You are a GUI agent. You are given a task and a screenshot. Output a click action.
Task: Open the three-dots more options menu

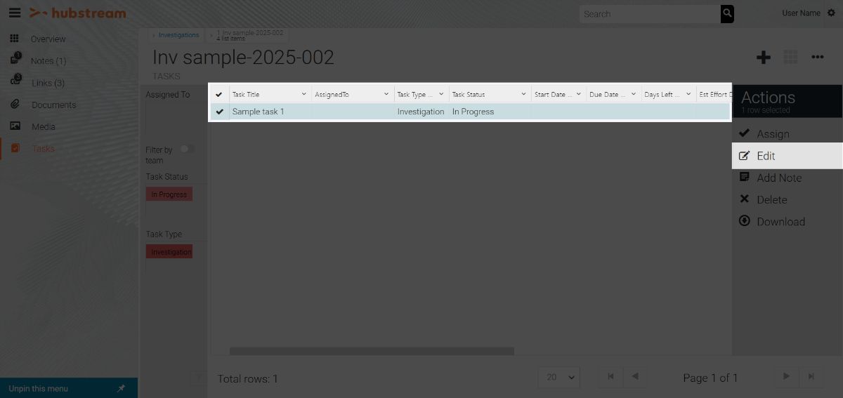pos(818,58)
